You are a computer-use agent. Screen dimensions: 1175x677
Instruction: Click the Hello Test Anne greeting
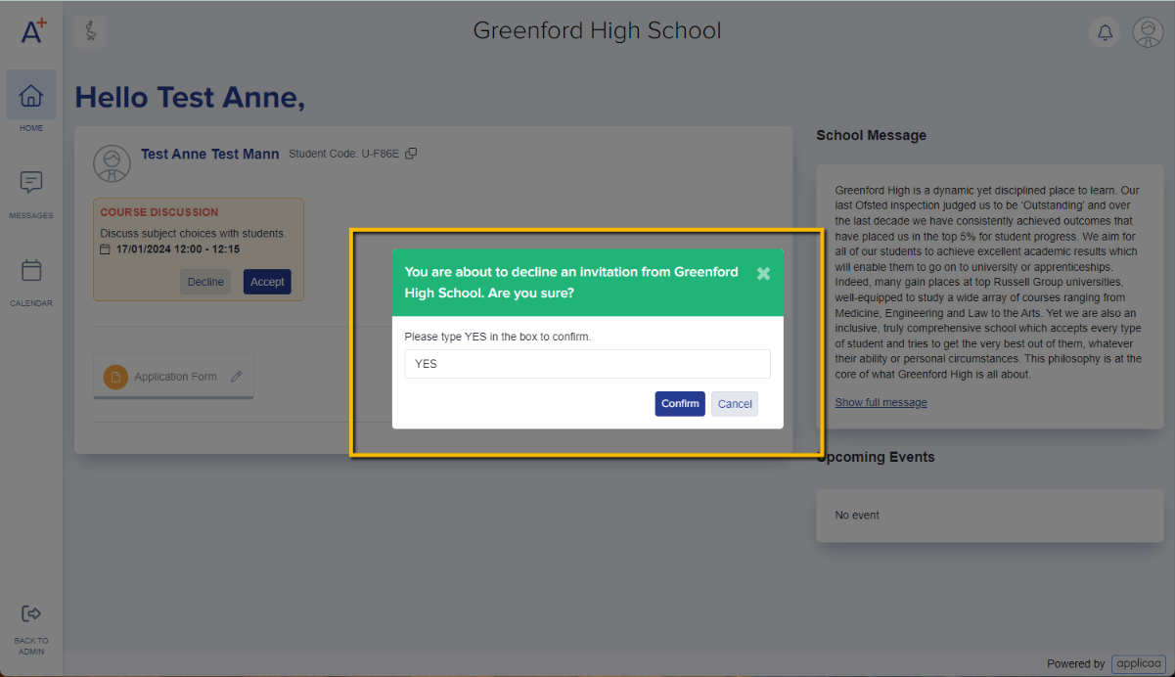(190, 97)
